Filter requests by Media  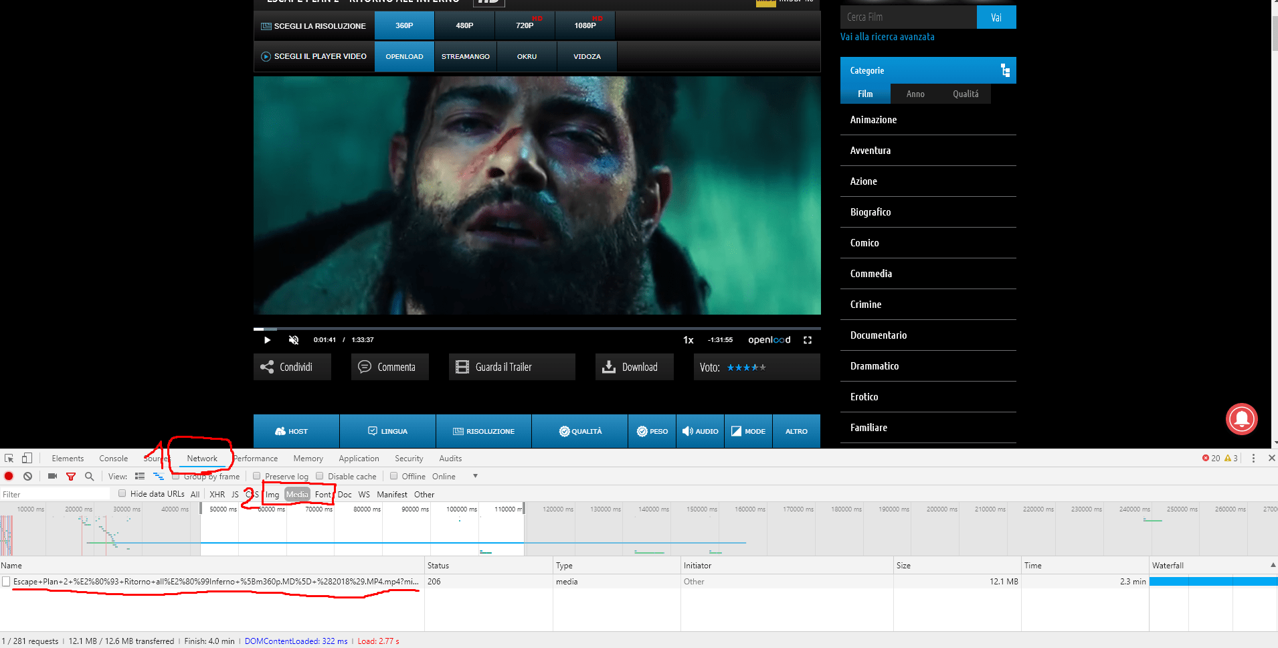click(297, 495)
